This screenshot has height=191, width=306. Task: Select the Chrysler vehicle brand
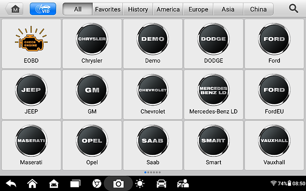pyautogui.click(x=92, y=44)
